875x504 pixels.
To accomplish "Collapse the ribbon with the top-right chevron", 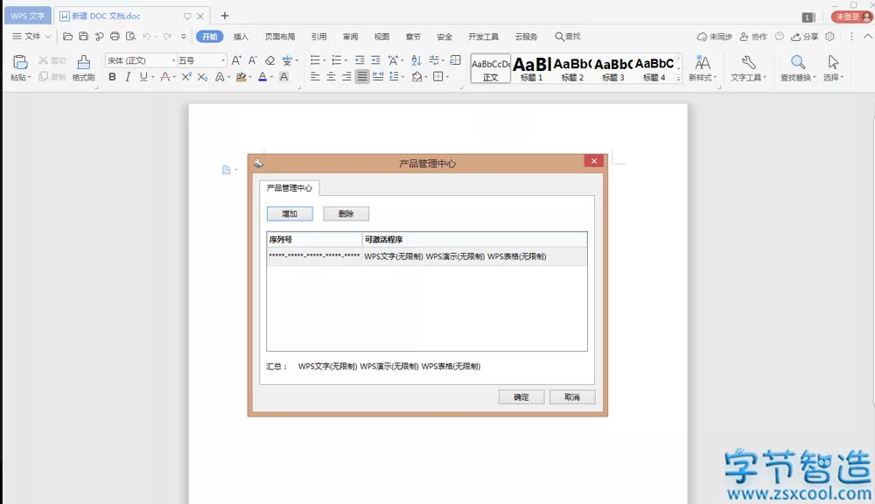I will click(868, 36).
